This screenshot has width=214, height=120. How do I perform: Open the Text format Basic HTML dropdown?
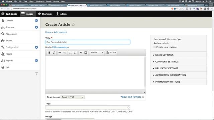[73, 97]
